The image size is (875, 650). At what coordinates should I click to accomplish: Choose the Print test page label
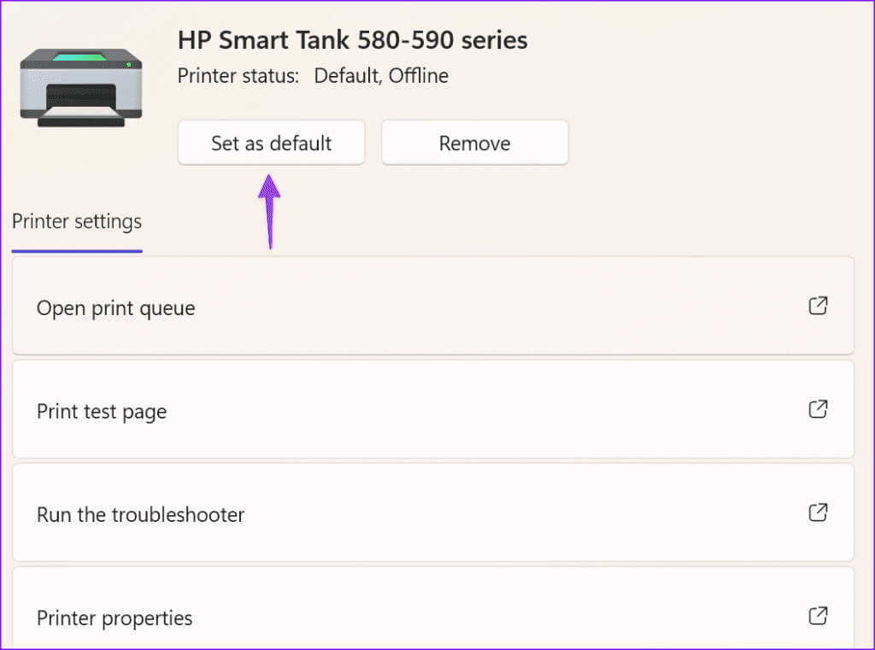tap(102, 412)
